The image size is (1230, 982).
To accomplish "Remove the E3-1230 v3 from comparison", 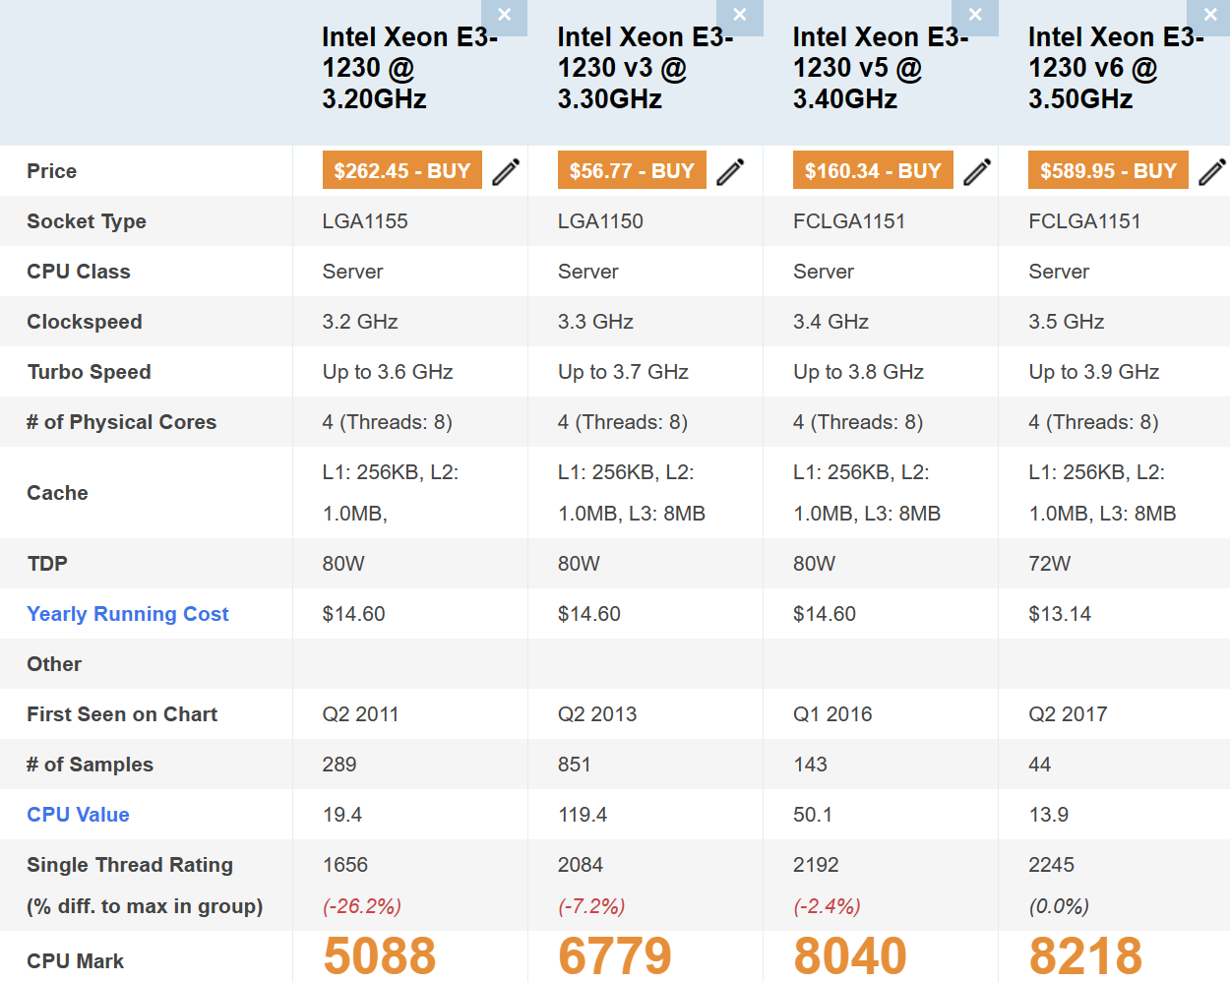I will click(x=739, y=15).
